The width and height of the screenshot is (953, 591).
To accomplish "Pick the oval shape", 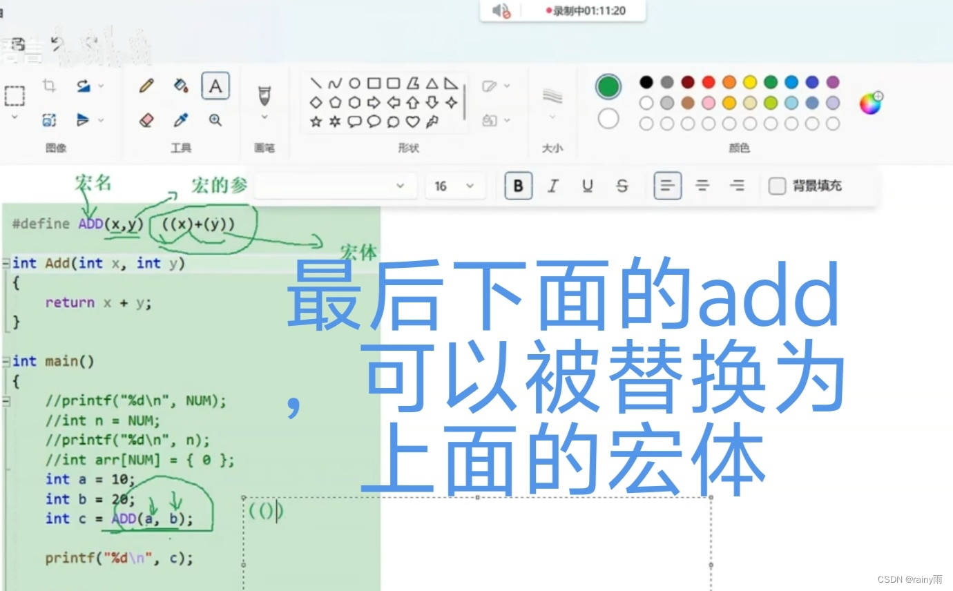I will click(355, 84).
